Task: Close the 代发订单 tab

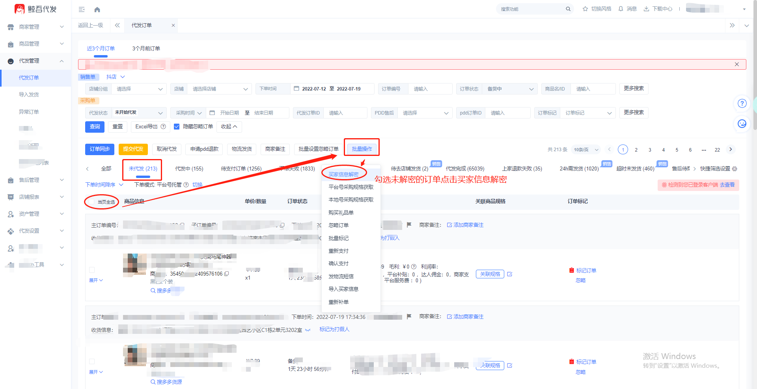Action: tap(173, 25)
